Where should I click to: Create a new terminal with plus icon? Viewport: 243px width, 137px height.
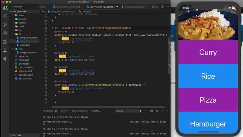pyautogui.click(x=146, y=111)
